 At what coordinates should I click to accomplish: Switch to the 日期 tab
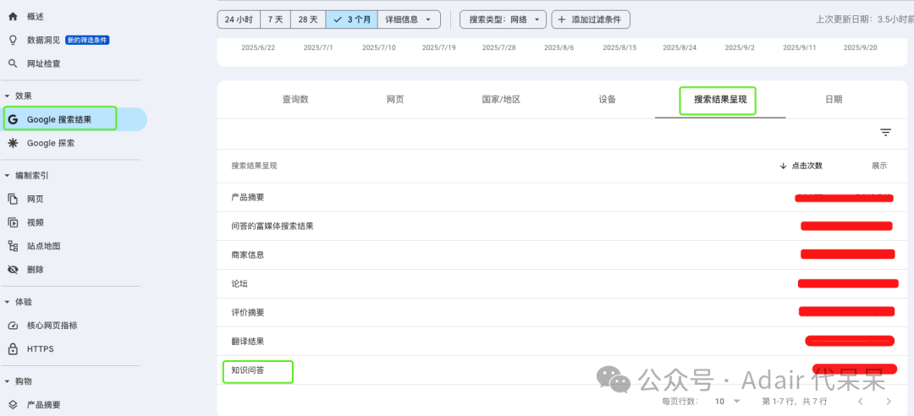(834, 100)
